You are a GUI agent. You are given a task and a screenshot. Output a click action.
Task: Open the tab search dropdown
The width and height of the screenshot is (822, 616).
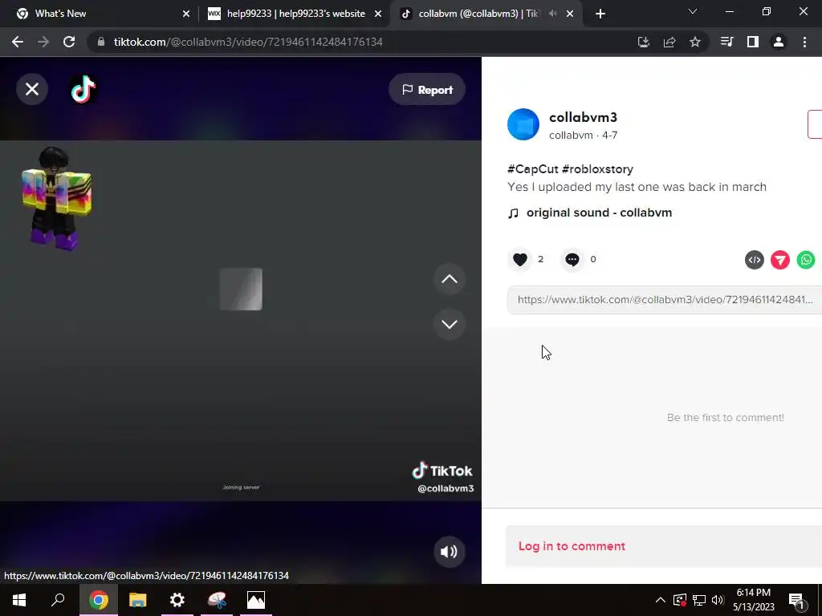pyautogui.click(x=693, y=11)
